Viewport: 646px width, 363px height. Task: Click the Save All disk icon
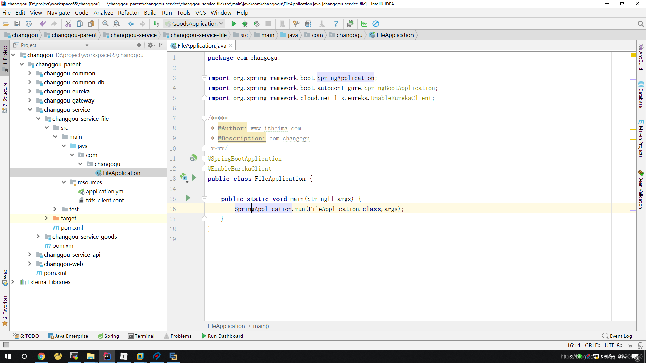(17, 24)
